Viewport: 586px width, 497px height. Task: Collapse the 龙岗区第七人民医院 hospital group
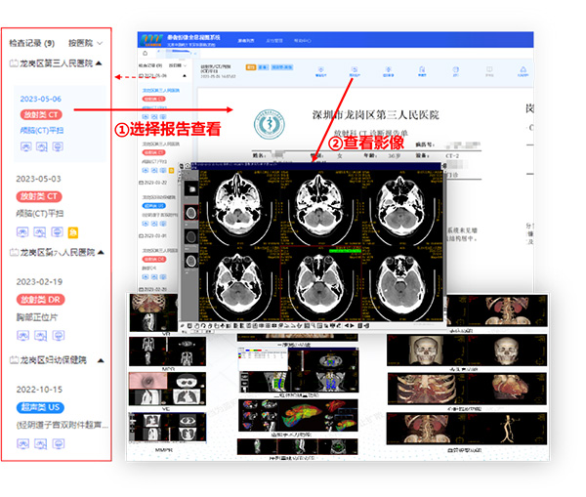pyautogui.click(x=101, y=252)
